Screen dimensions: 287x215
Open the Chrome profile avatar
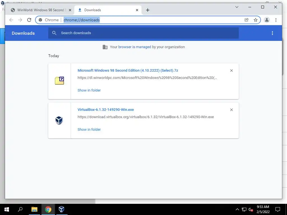[267, 20]
